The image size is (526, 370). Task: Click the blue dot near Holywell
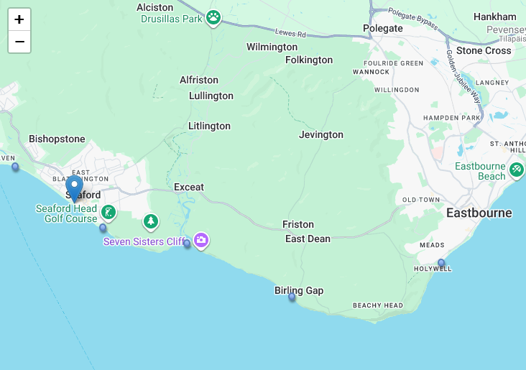(x=441, y=262)
